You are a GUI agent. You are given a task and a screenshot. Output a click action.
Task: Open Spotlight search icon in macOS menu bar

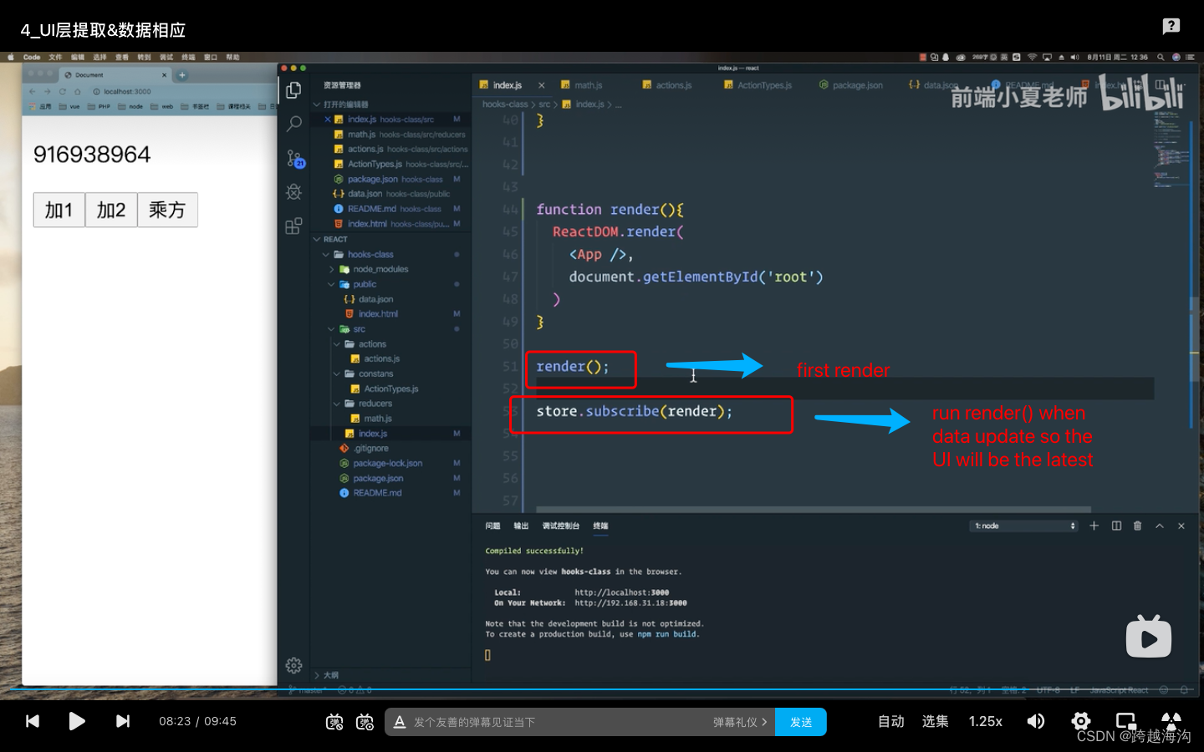click(x=1160, y=57)
